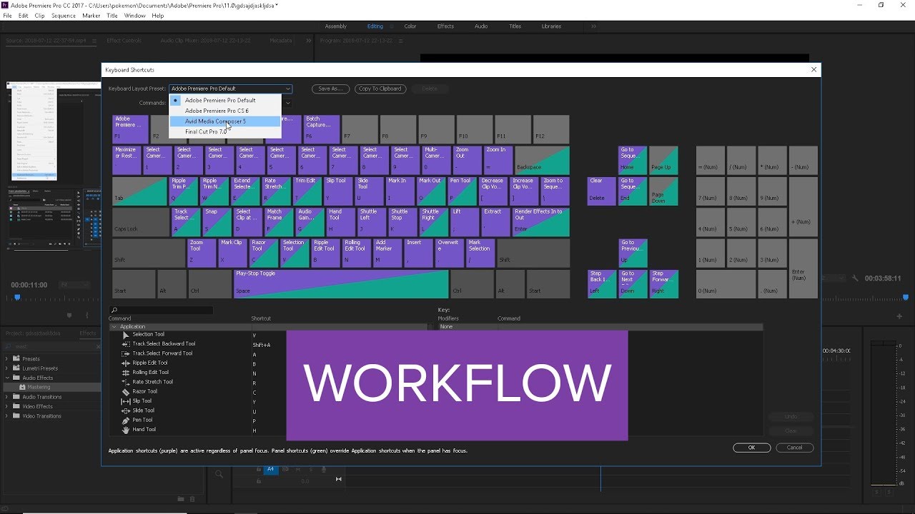Expand the Lumetri Presets folder
Viewport: 915px width, 514px height.
tap(6, 368)
